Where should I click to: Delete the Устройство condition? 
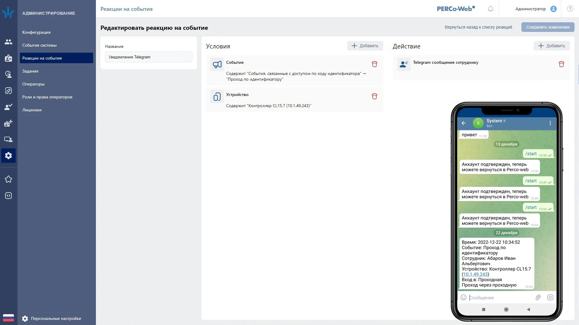click(x=375, y=96)
